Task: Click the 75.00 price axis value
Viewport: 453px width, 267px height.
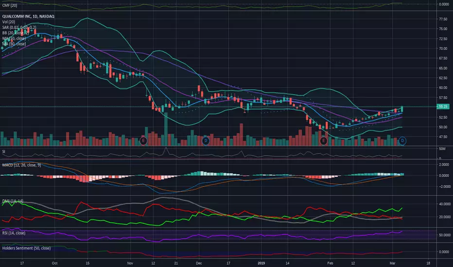Action: pos(443,29)
